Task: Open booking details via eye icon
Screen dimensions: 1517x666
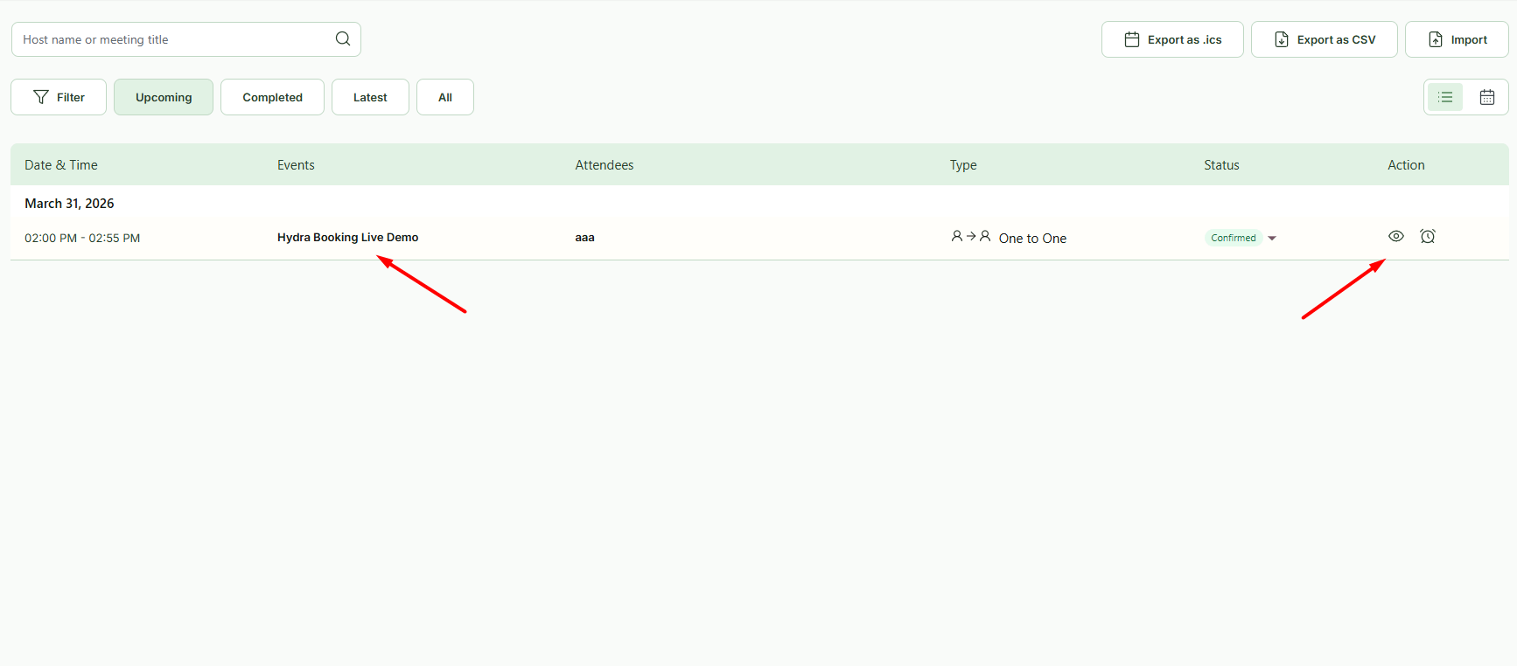Action: 1396,236
